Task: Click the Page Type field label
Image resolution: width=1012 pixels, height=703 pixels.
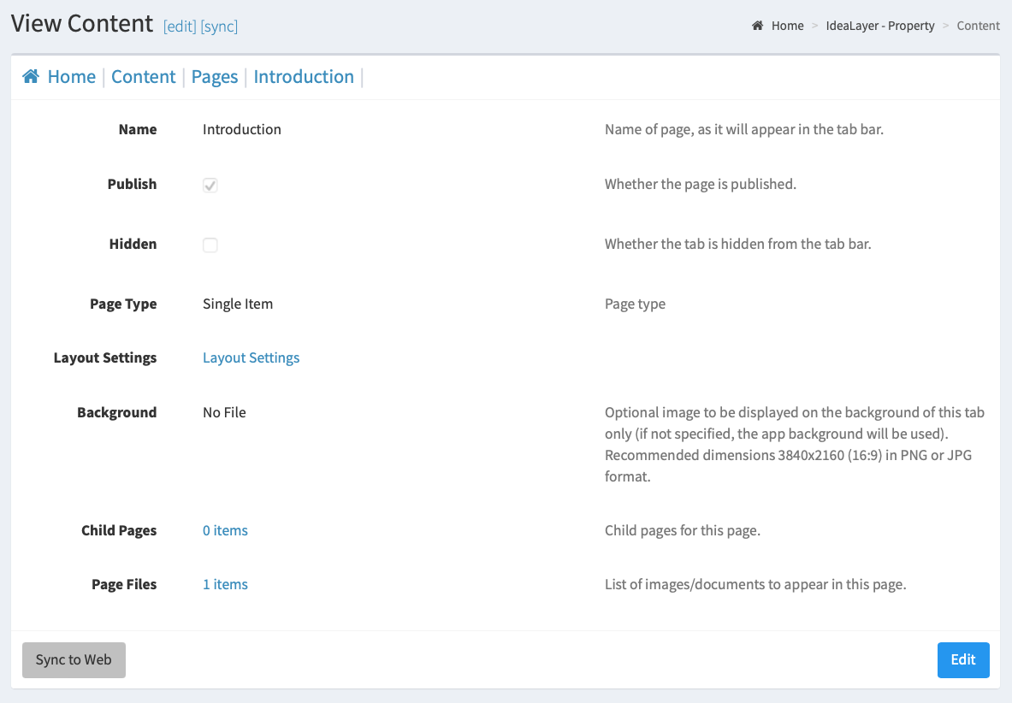Action: click(x=123, y=304)
